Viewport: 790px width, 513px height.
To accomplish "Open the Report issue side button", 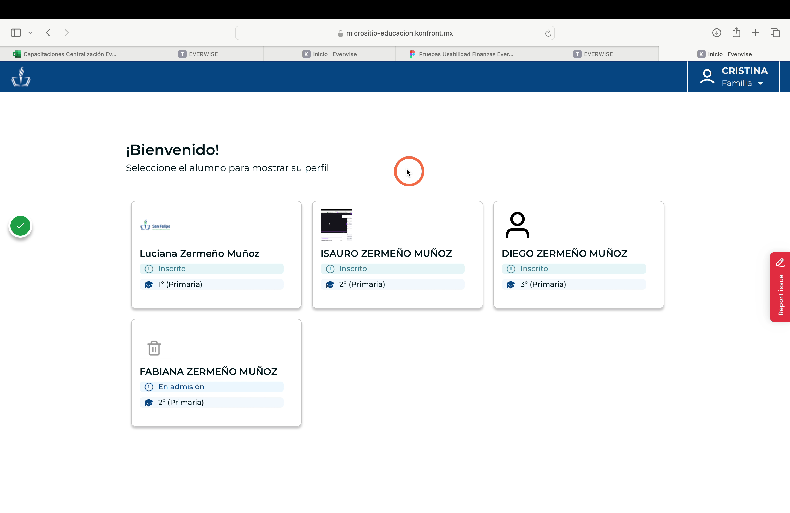I will 780,287.
